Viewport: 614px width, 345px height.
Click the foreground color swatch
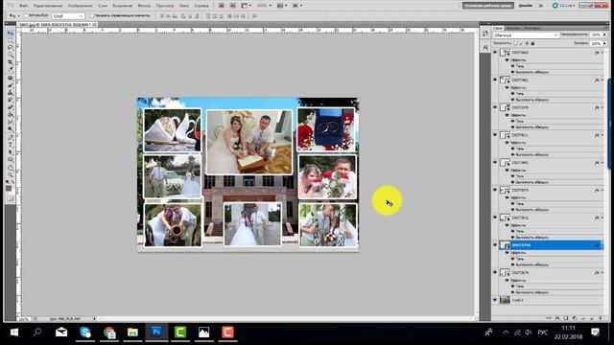[9, 189]
